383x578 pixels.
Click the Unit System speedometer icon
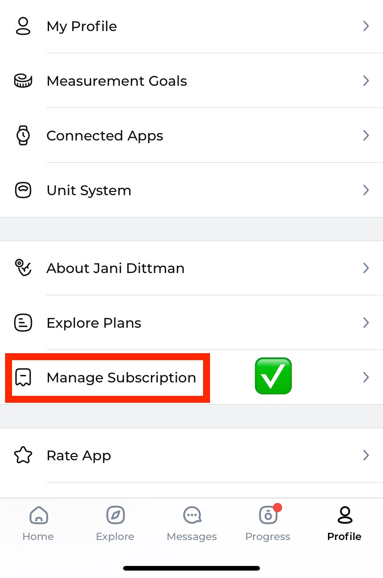point(23,190)
